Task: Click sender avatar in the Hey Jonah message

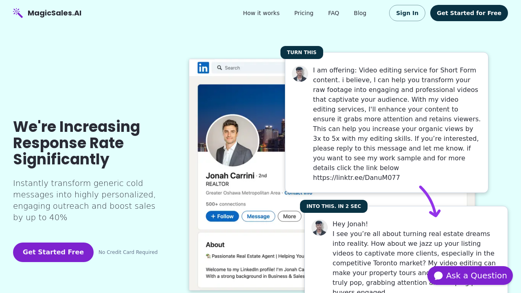Action: [x=320, y=227]
